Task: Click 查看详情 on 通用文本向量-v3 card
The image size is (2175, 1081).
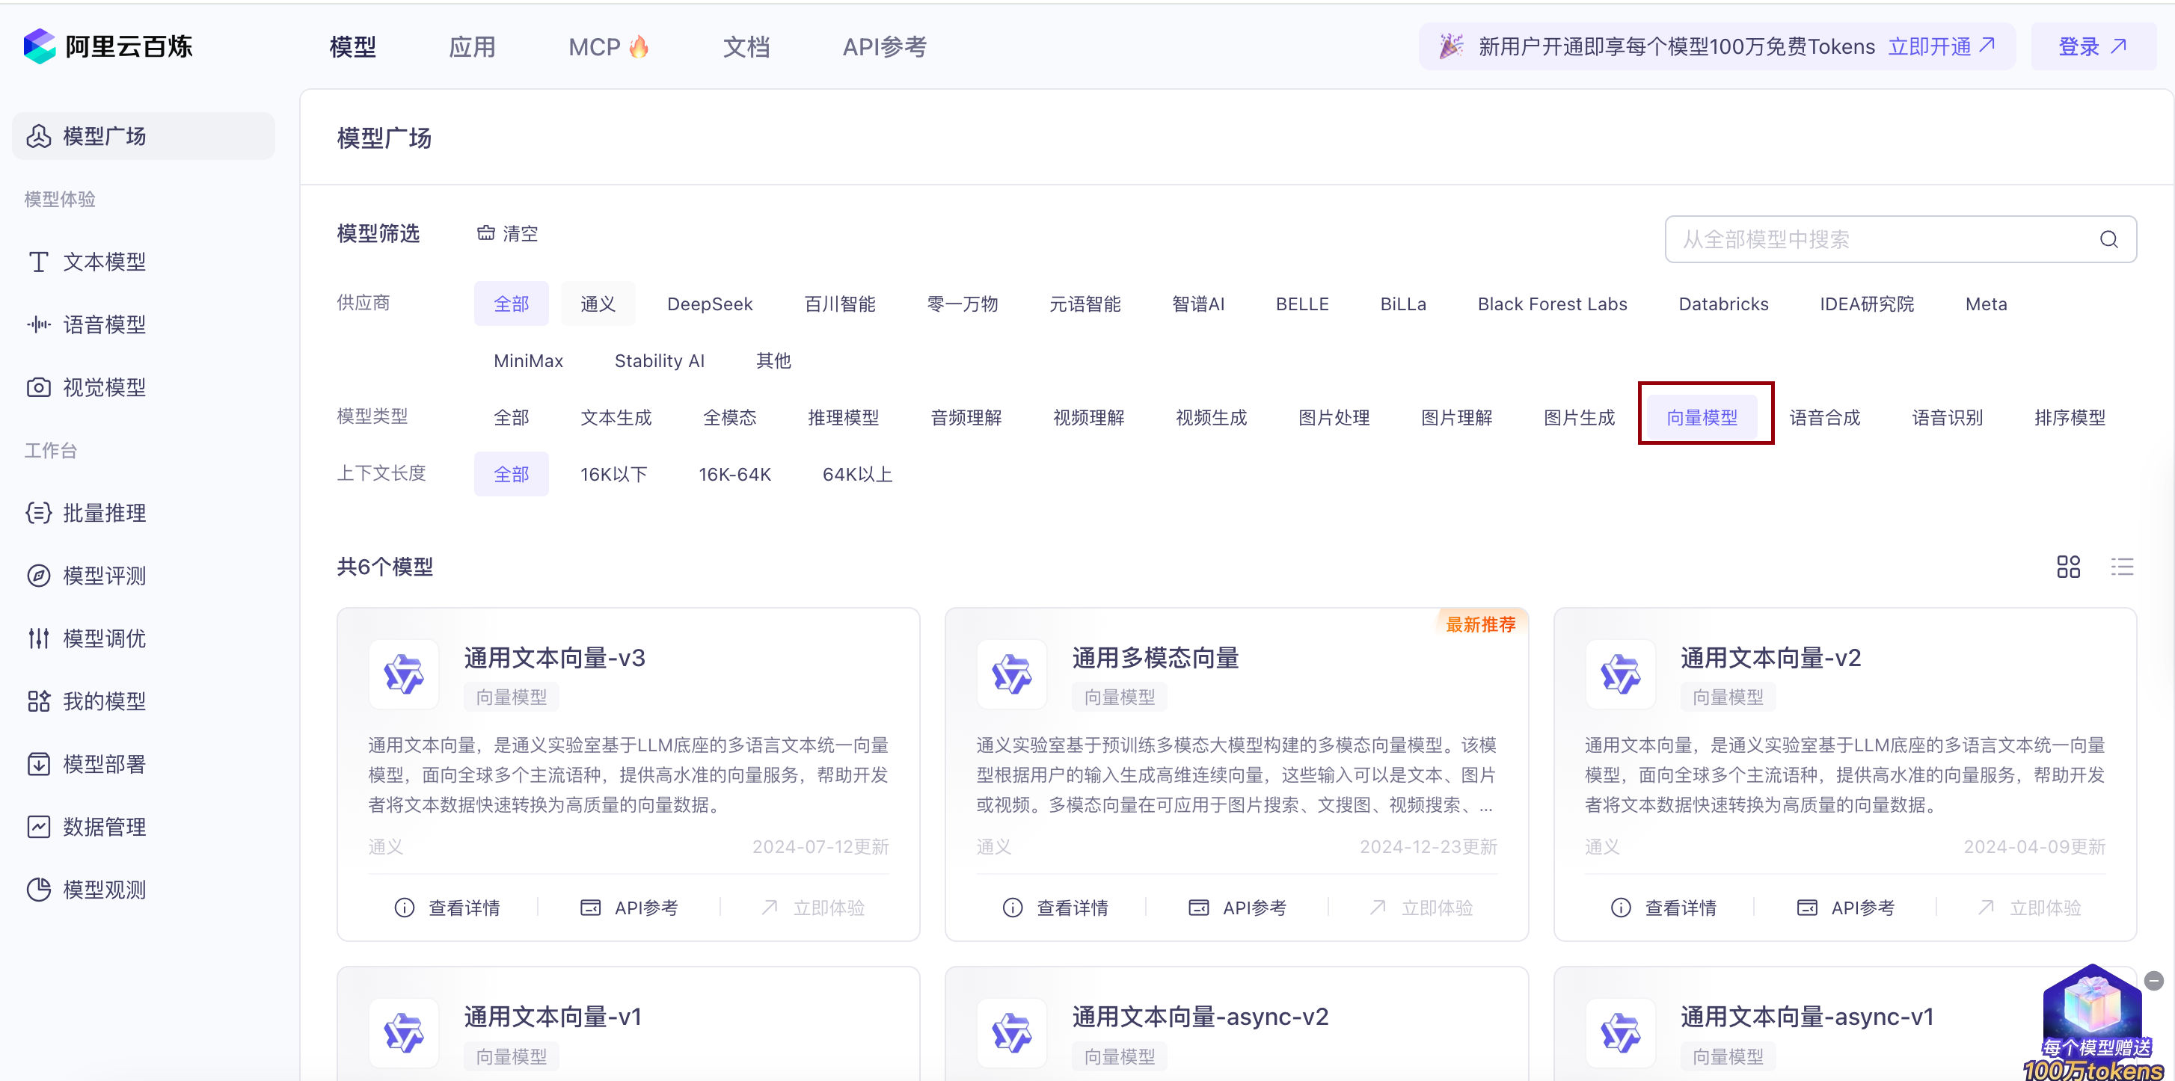Action: click(x=447, y=907)
